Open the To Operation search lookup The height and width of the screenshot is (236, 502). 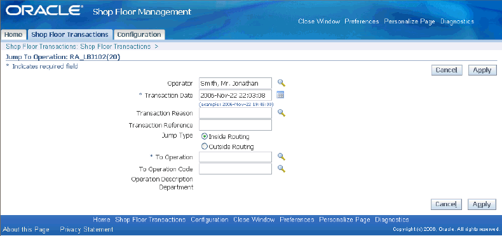(x=282, y=157)
